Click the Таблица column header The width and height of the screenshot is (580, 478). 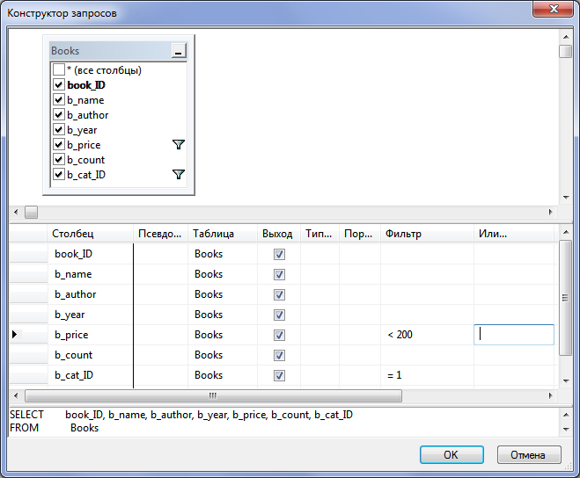223,234
